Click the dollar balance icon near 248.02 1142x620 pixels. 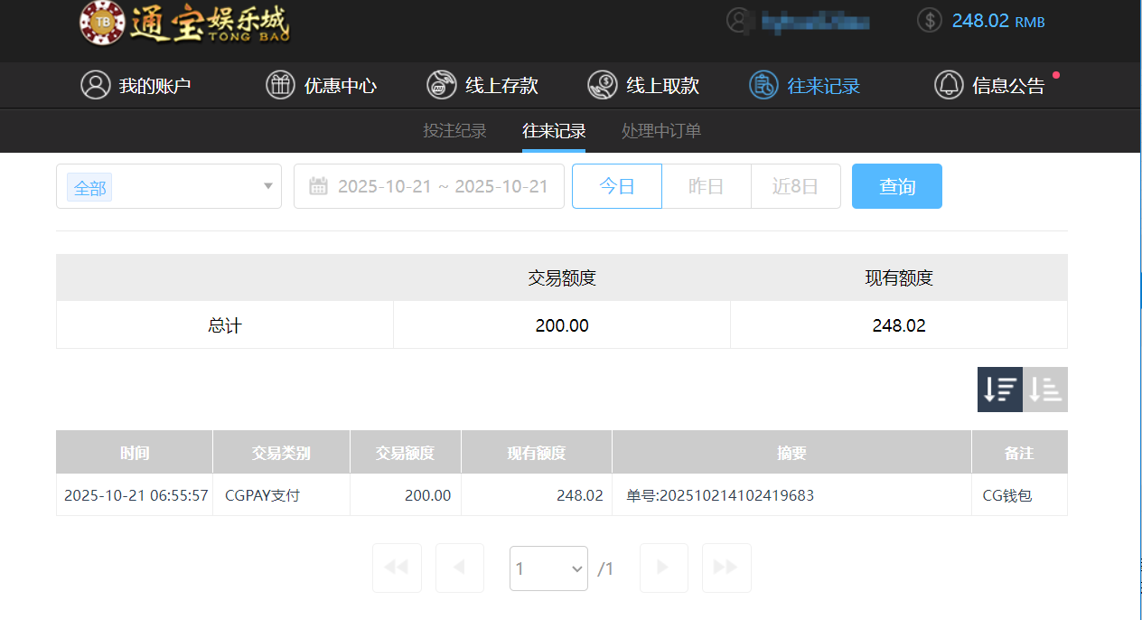click(x=929, y=19)
